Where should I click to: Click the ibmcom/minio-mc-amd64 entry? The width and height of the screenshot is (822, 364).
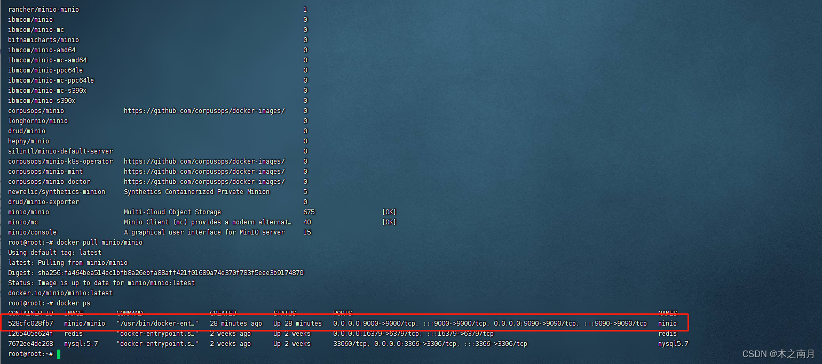tap(47, 60)
